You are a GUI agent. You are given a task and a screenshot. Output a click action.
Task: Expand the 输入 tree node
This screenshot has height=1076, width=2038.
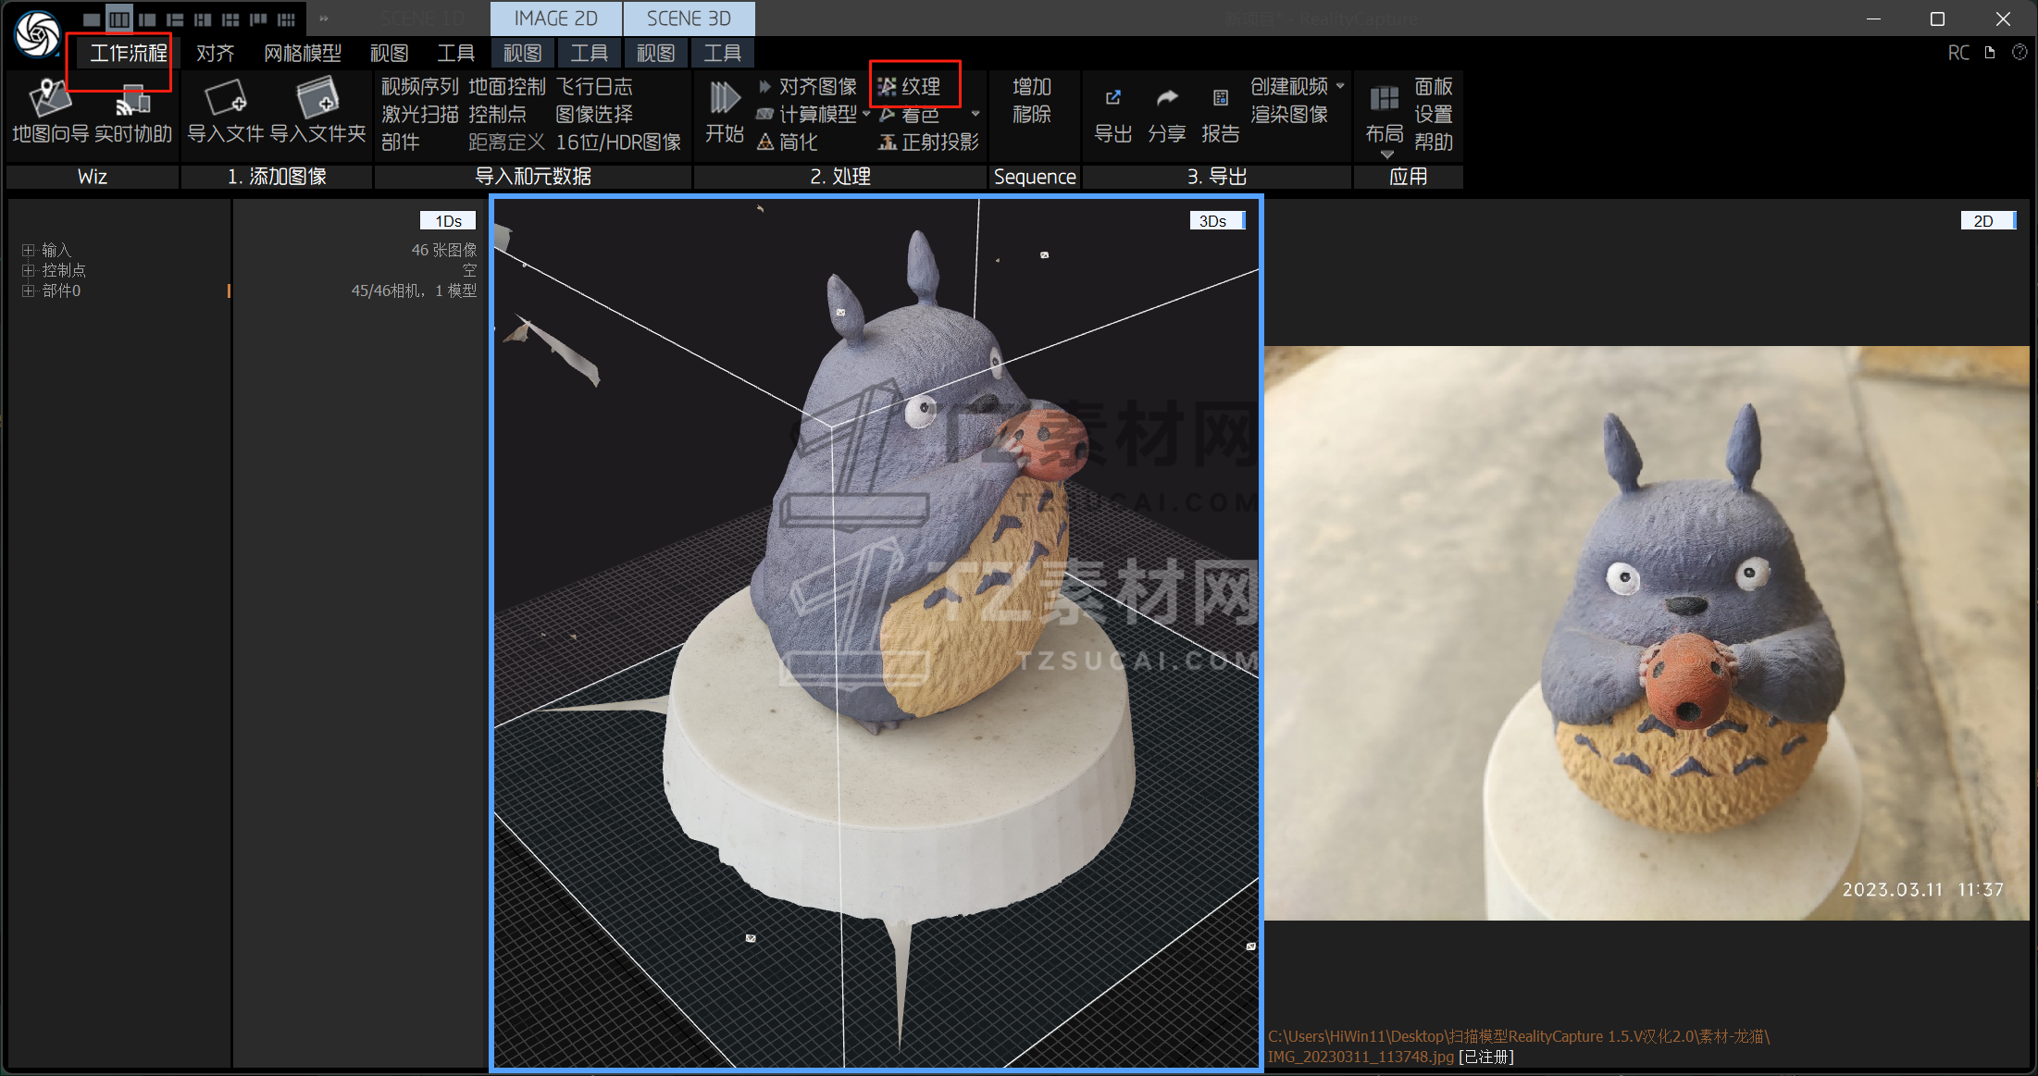(28, 251)
